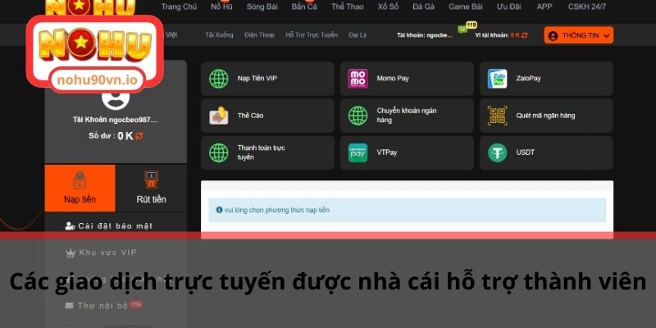Click the Tài Khoản ngocbeo987... sidebar text
This screenshot has width=656, height=328.
pos(116,120)
